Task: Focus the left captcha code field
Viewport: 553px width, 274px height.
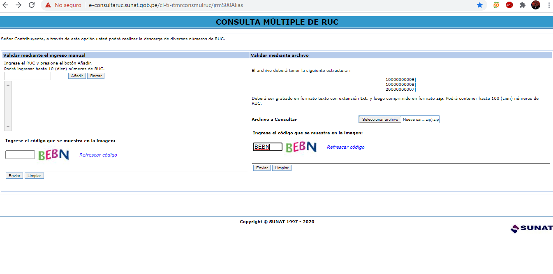Action: point(20,155)
